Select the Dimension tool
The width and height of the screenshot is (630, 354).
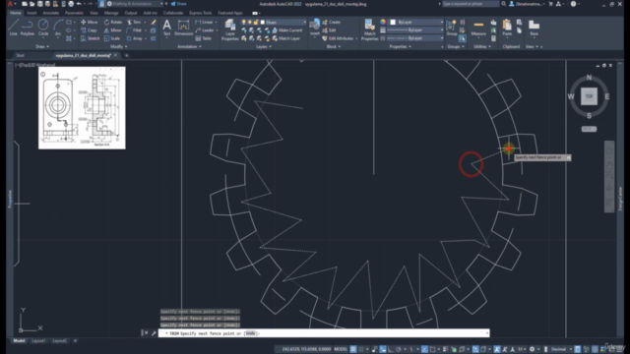(x=184, y=28)
